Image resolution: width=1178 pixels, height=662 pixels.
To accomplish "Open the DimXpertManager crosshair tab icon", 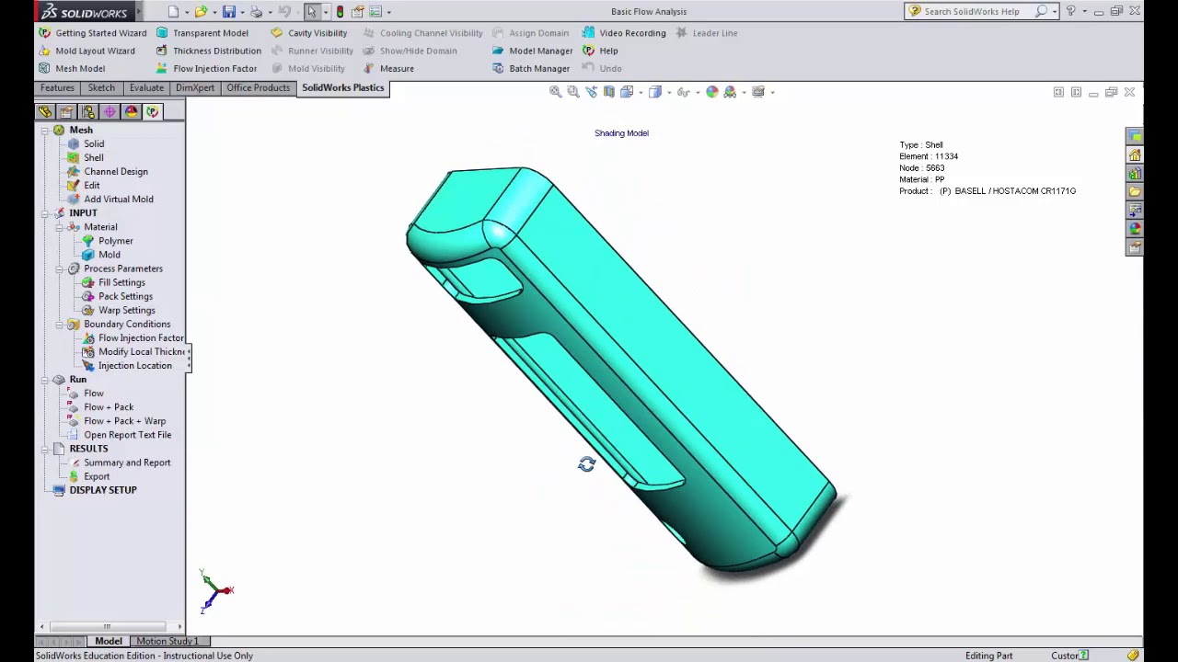I will pos(110,112).
